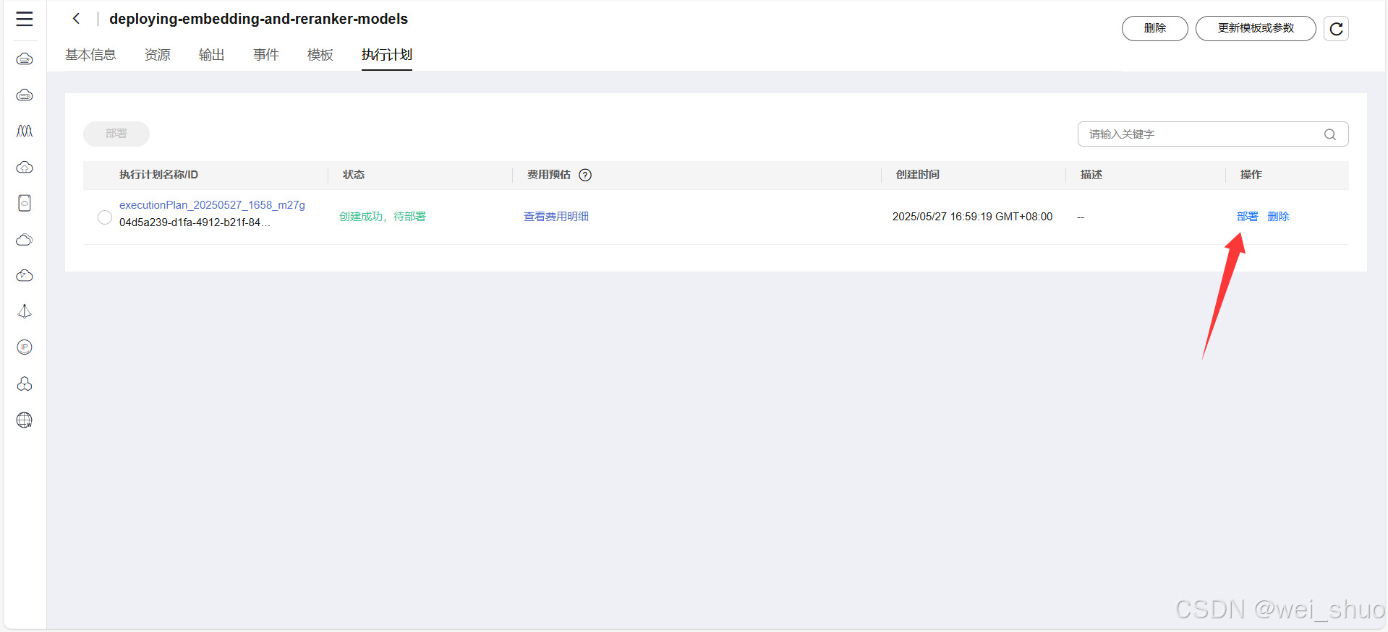Click the sailboat-shaped sidebar icon
This screenshot has width=1388, height=632.
[x=25, y=311]
